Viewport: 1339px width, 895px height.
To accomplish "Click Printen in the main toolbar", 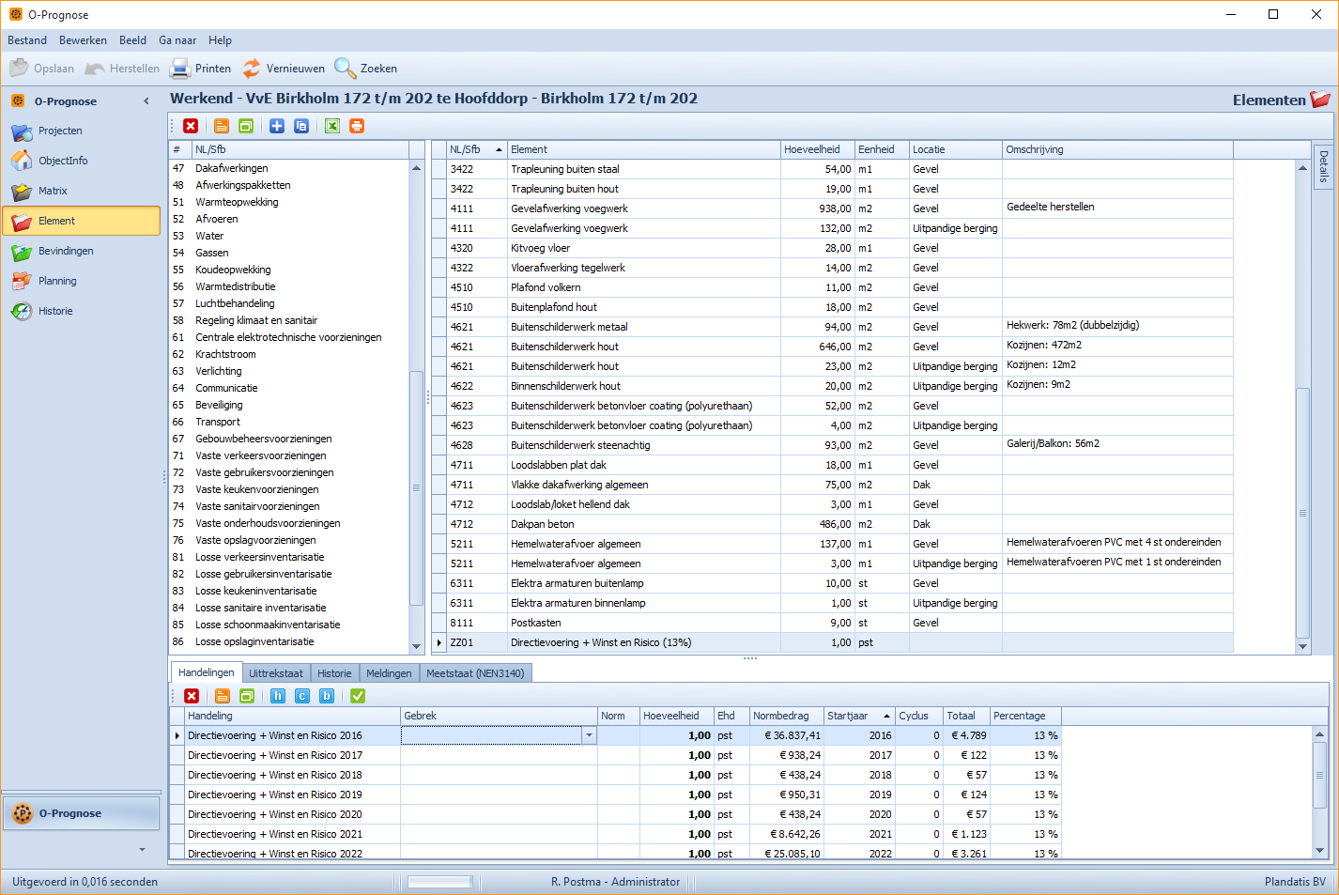I will 200,69.
